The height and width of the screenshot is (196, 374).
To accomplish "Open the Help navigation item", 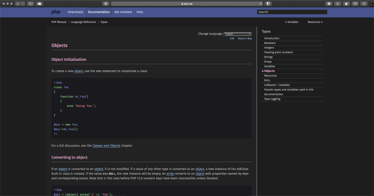I will pyautogui.click(x=140, y=12).
